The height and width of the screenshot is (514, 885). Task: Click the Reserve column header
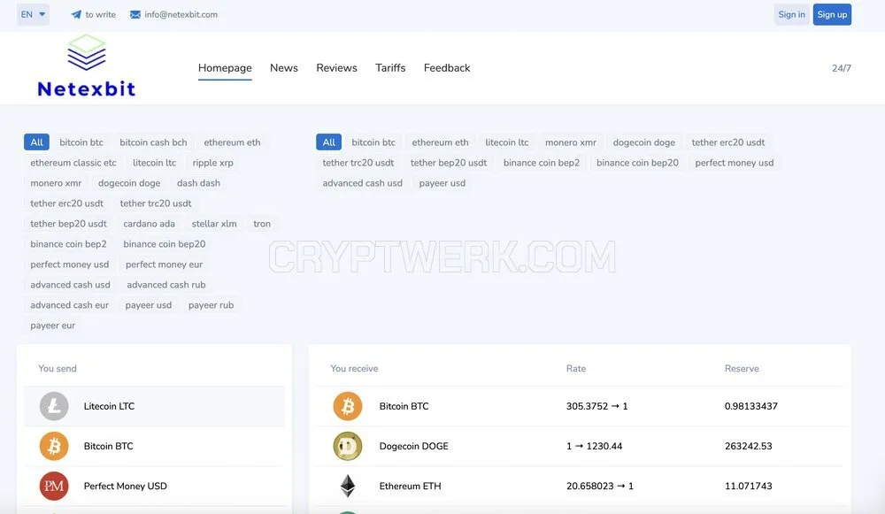point(742,368)
